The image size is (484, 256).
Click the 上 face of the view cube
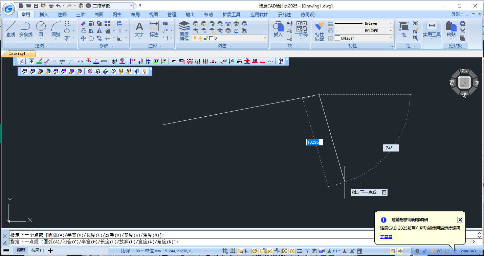[464, 83]
